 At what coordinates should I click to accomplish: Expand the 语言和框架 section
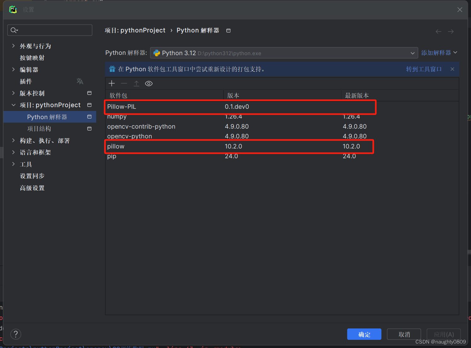coord(13,152)
